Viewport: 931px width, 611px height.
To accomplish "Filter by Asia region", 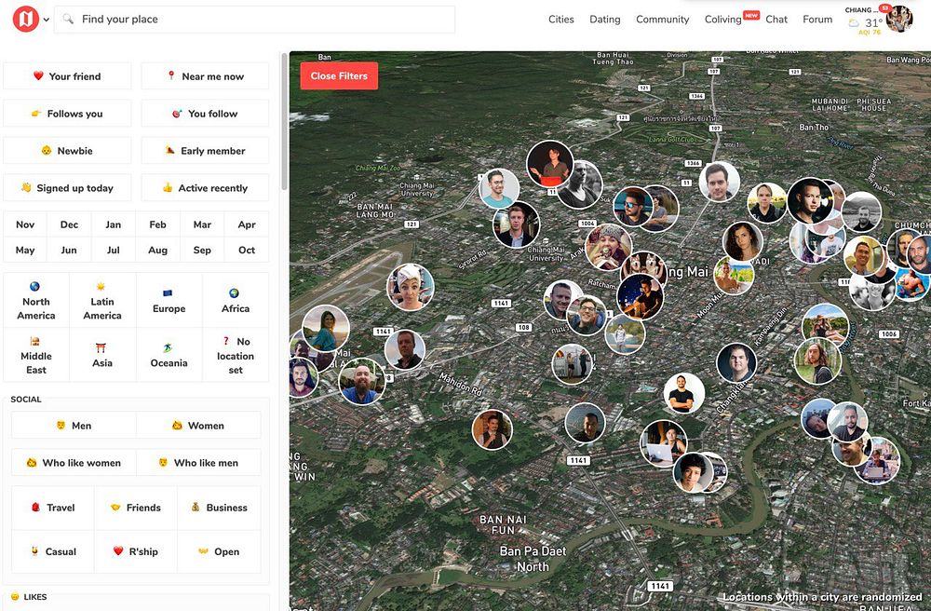I will [x=102, y=355].
